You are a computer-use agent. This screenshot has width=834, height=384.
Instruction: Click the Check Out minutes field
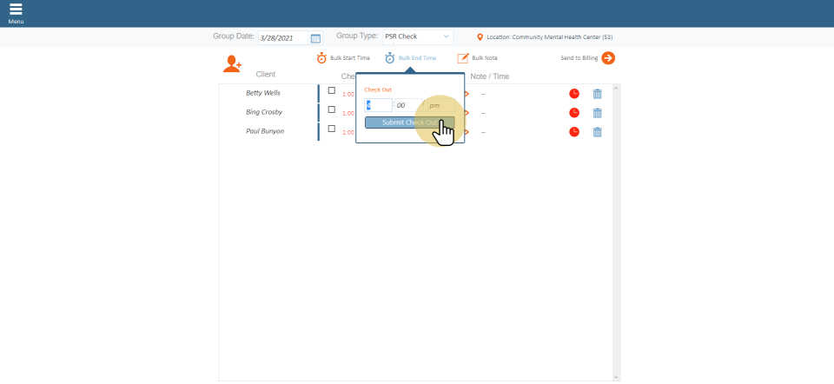(x=406, y=105)
